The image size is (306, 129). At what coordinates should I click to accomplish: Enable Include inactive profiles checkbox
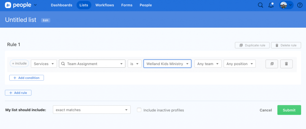tap(139, 110)
